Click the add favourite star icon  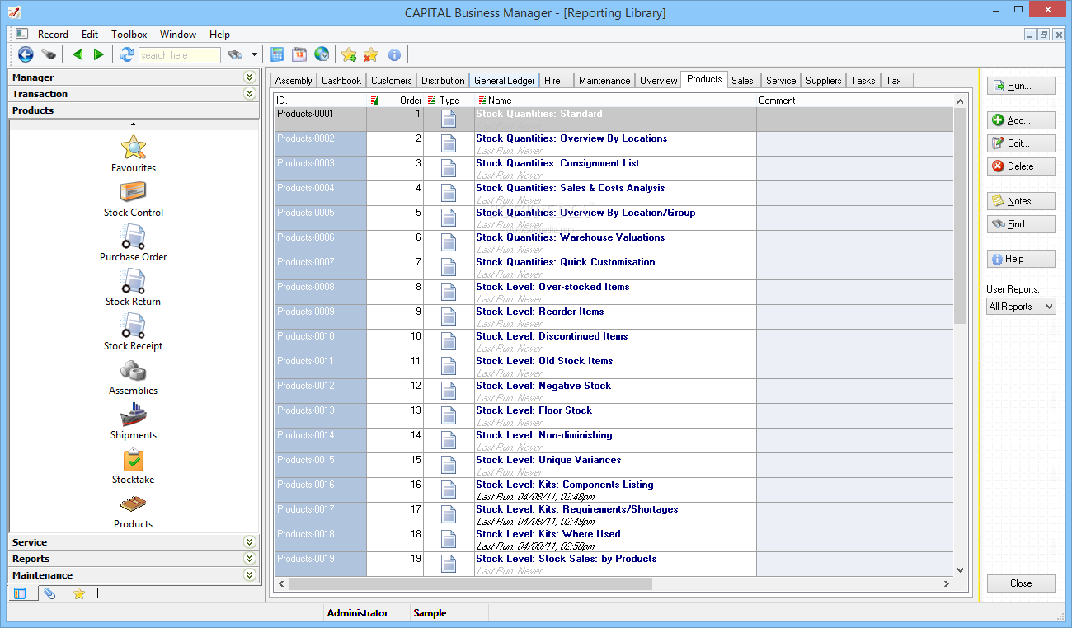349,54
